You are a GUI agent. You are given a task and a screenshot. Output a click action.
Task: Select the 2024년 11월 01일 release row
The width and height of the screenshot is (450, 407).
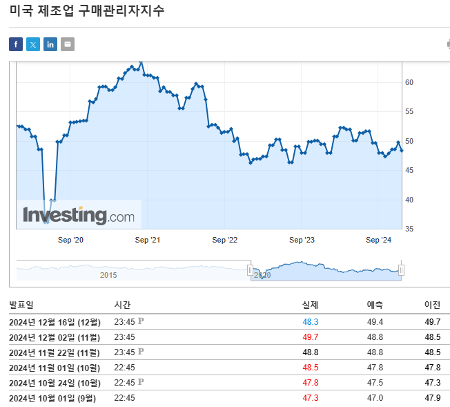pyautogui.click(x=55, y=368)
